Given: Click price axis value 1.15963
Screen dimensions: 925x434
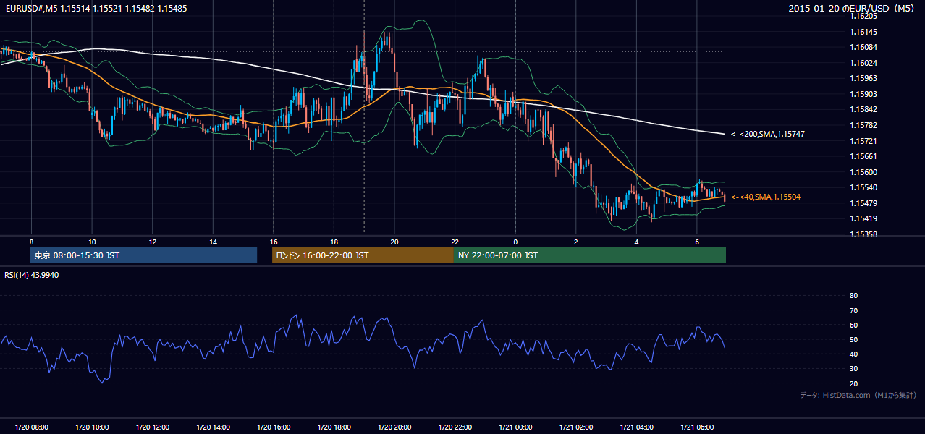Looking at the screenshot, I should click(x=863, y=78).
